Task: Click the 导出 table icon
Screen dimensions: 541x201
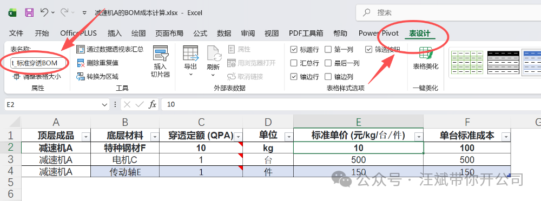Action: (190, 53)
